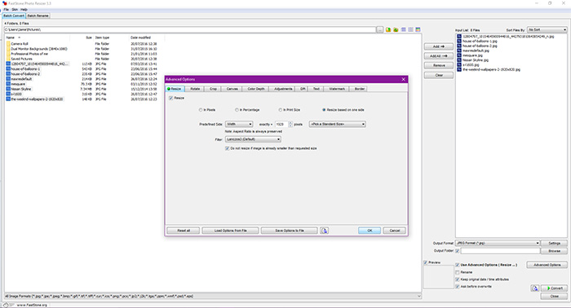Switch to the Watermark tab
The height and width of the screenshot is (308, 571).
click(x=337, y=89)
